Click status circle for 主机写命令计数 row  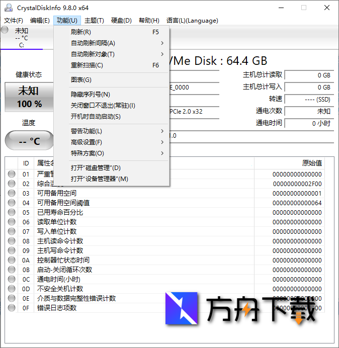[x=12, y=250]
